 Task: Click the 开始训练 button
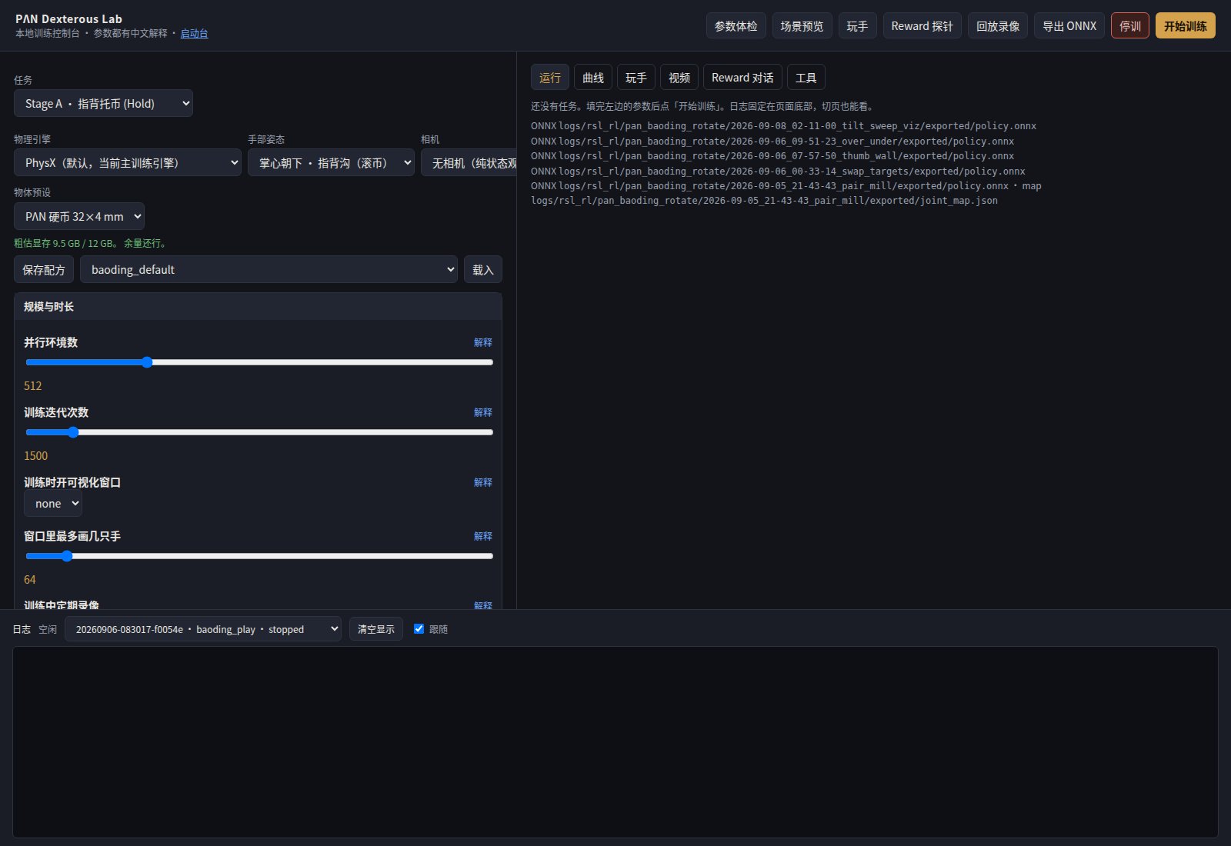(1186, 25)
